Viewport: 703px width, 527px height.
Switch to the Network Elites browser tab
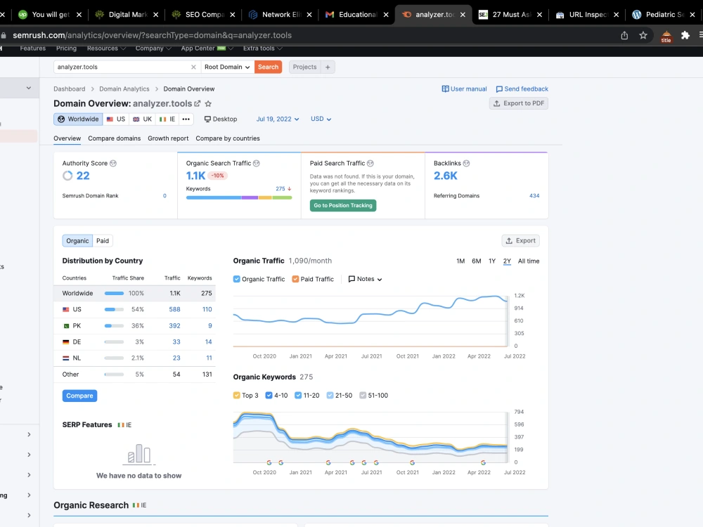point(280,15)
